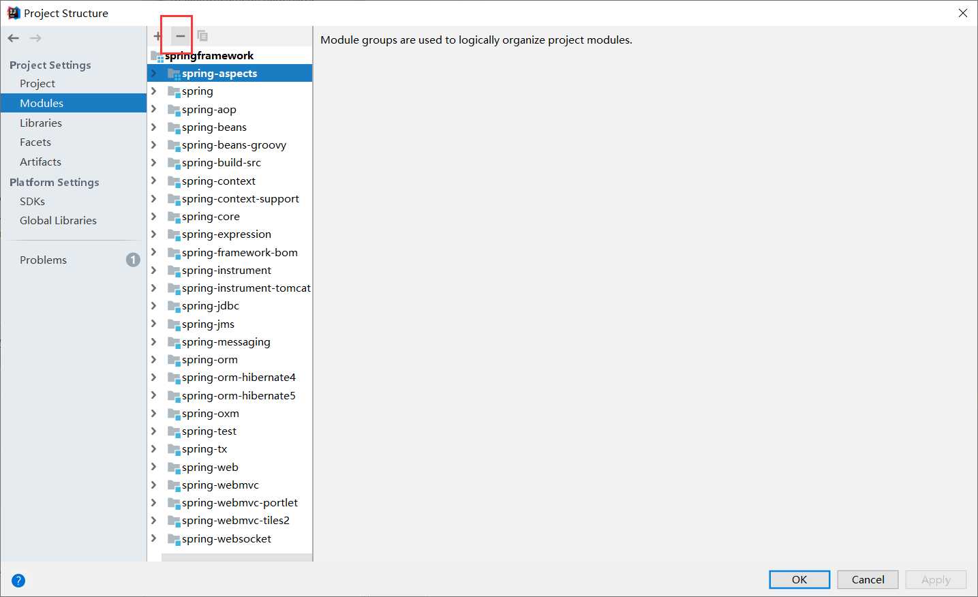The image size is (978, 597).
Task: Select the spring-webmvc-tiles2 module
Action: [230, 521]
